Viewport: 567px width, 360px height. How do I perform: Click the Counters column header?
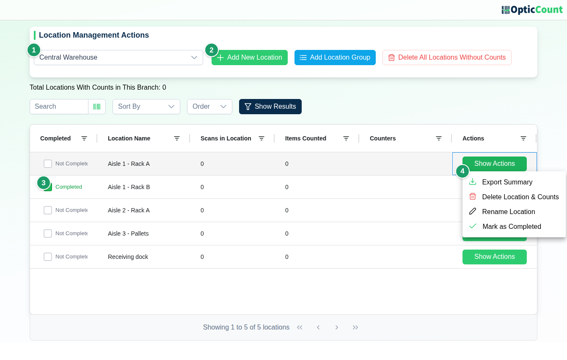coord(383,138)
